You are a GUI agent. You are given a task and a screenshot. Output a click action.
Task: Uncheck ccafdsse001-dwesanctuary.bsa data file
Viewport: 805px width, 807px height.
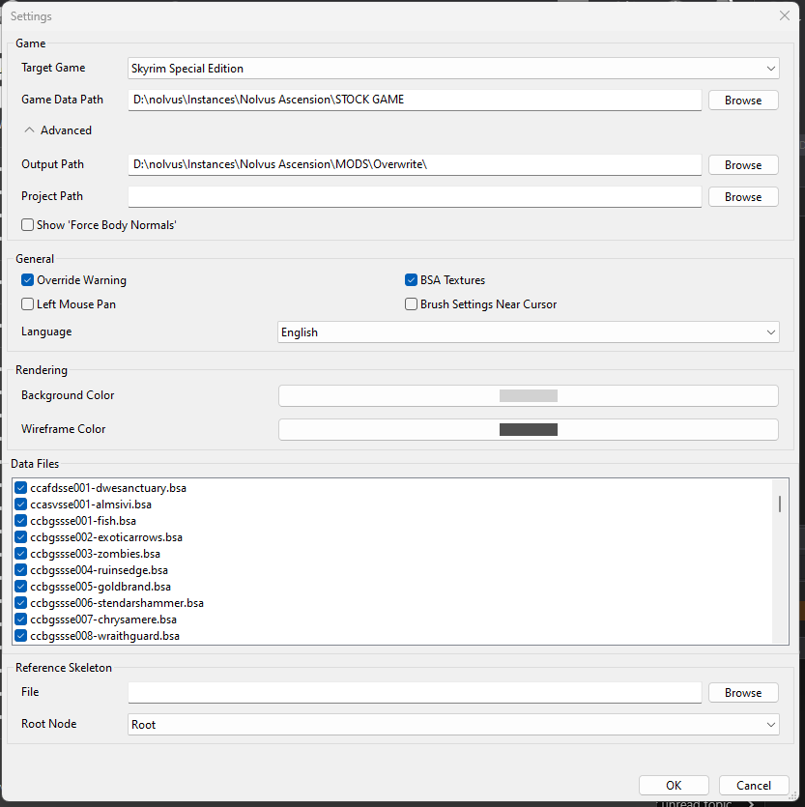coord(20,488)
